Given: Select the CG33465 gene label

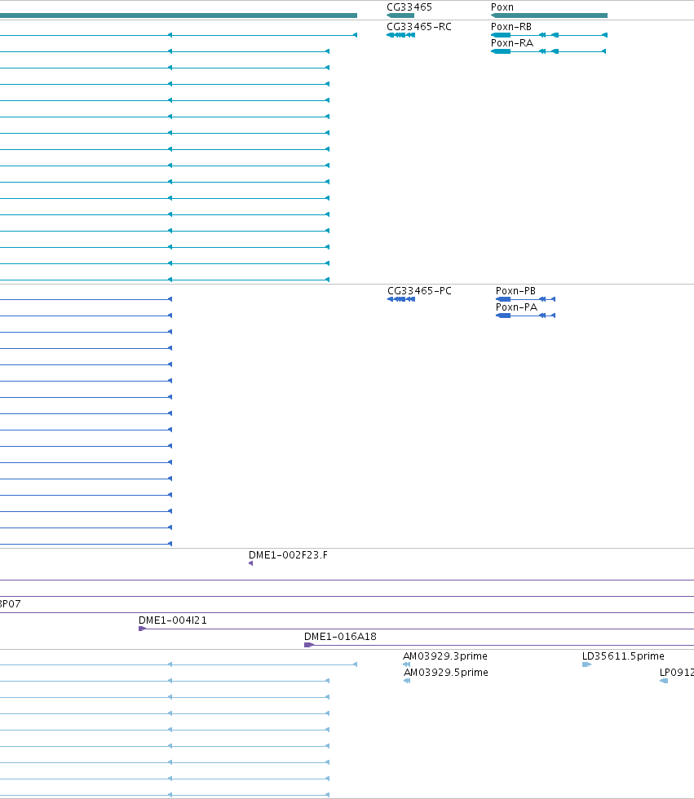Looking at the screenshot, I should (x=409, y=7).
